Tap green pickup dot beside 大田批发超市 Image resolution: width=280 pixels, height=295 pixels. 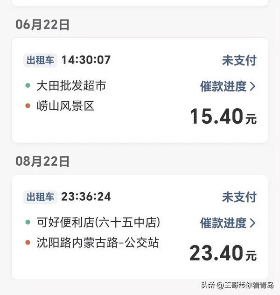(x=28, y=85)
